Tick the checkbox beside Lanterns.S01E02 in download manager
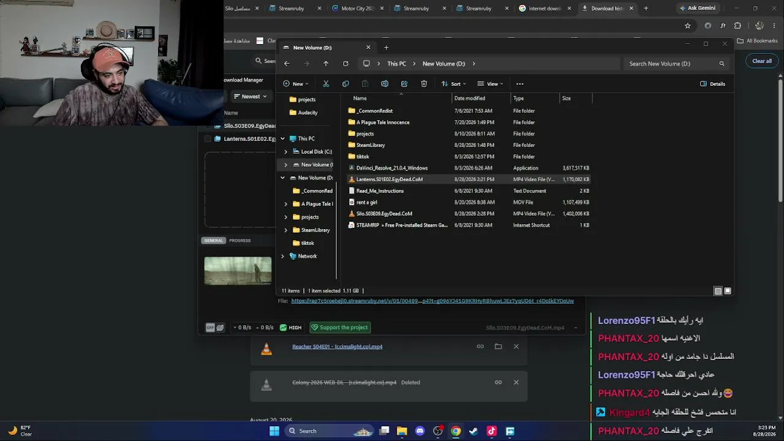 [x=208, y=139]
